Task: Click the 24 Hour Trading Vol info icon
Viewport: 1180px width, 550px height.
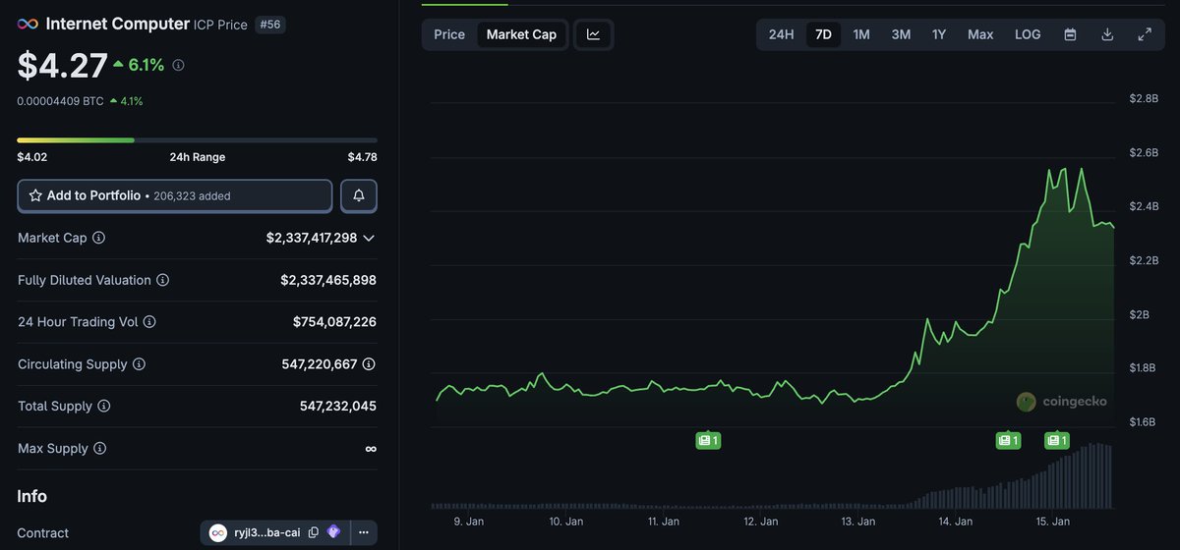Action: pos(149,322)
